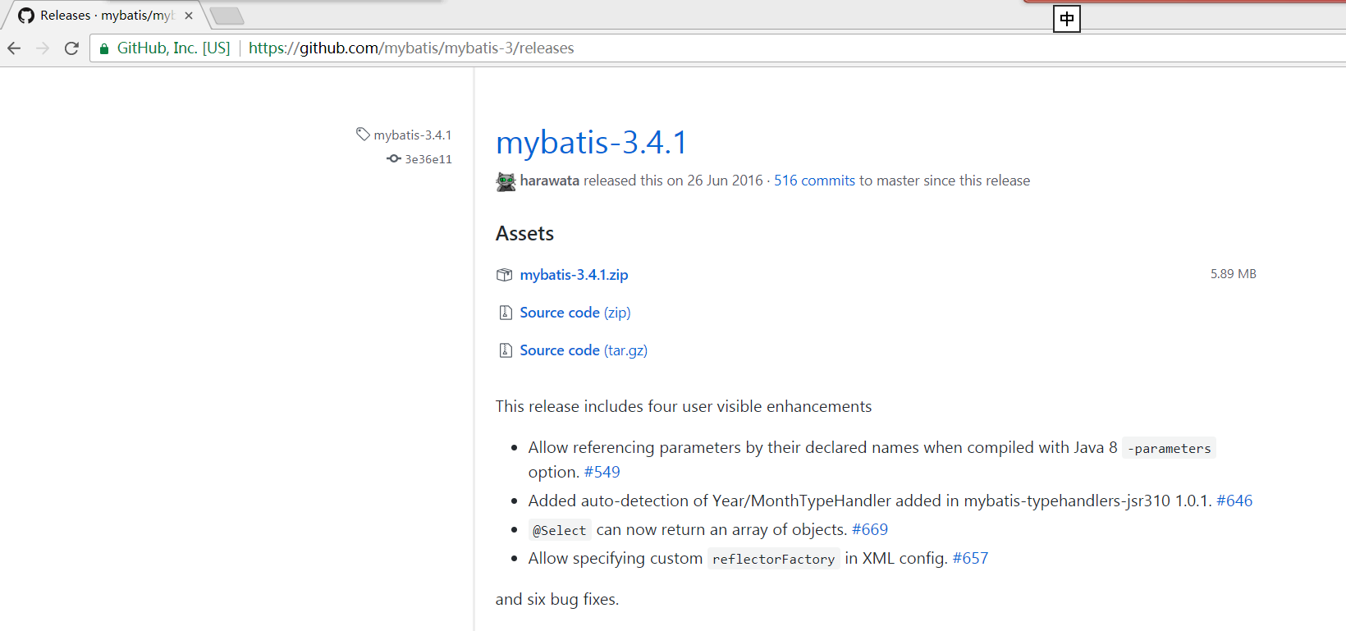
Task: Select the Releases · mybatis tab
Action: tap(106, 16)
